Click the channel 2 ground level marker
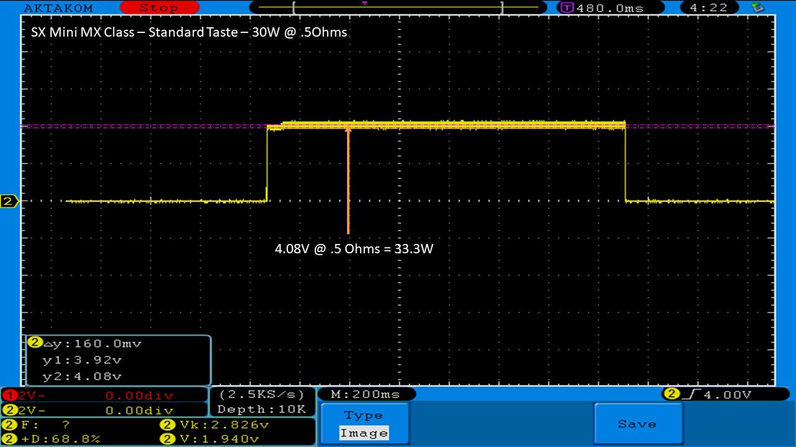Viewport: 796px width, 447px height. click(9, 201)
